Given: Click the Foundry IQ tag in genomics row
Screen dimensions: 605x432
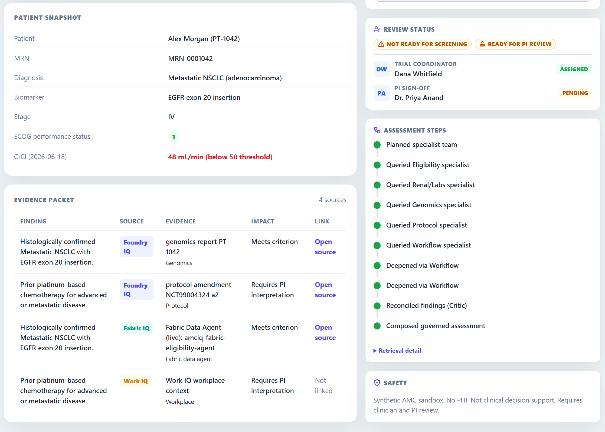Looking at the screenshot, I should (136, 247).
